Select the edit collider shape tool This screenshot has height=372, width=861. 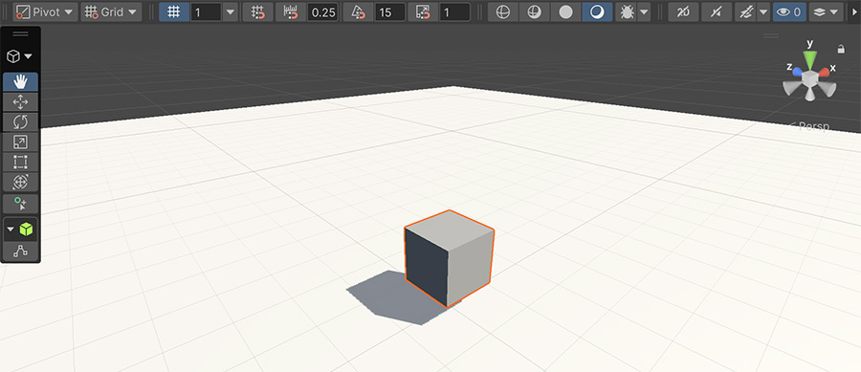(x=20, y=251)
